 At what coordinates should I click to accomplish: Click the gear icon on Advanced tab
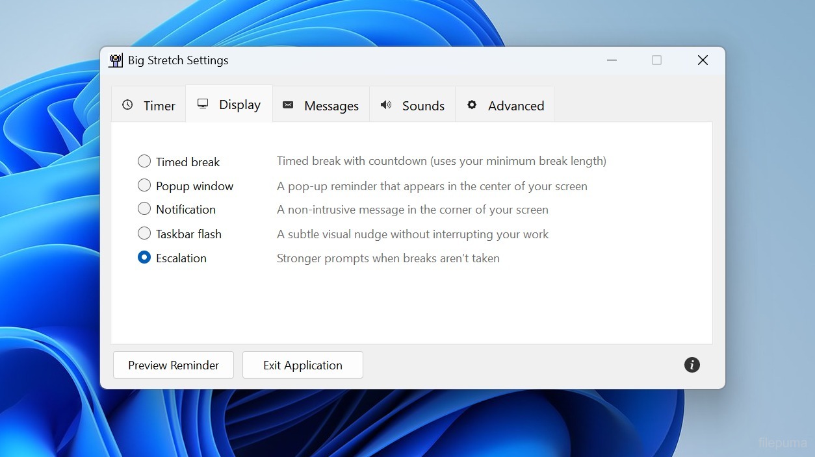[472, 105]
